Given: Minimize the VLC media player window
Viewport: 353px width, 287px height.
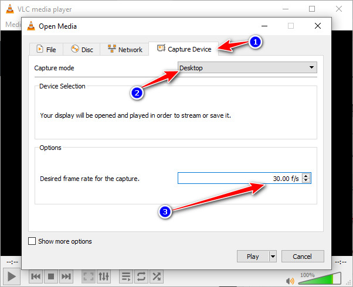Looking at the screenshot, I should (x=286, y=9).
